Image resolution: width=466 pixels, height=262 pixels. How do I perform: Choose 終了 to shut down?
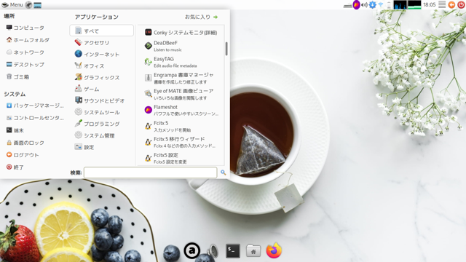15,167
